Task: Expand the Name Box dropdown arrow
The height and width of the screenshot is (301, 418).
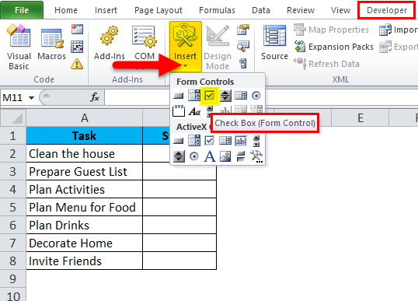Action: pyautogui.click(x=31, y=98)
